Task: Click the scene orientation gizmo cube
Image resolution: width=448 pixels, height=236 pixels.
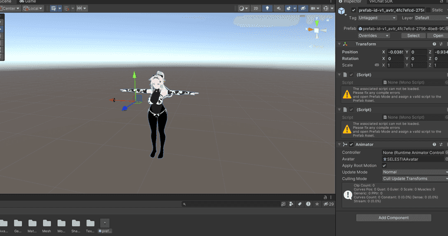Action: [317, 30]
